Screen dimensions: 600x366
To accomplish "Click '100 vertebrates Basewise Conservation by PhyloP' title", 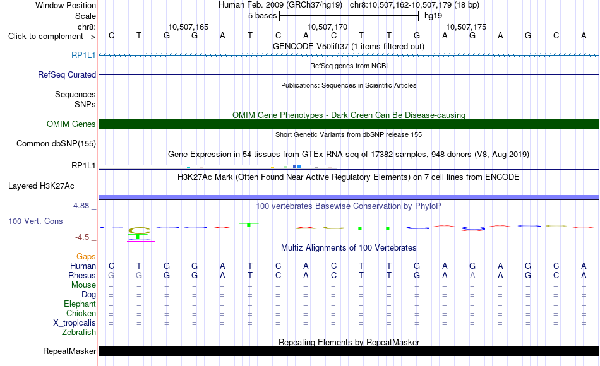I will point(349,206).
